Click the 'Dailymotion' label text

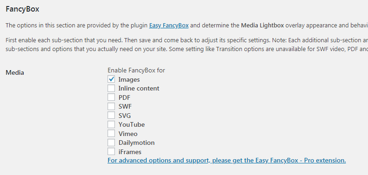[x=137, y=143]
